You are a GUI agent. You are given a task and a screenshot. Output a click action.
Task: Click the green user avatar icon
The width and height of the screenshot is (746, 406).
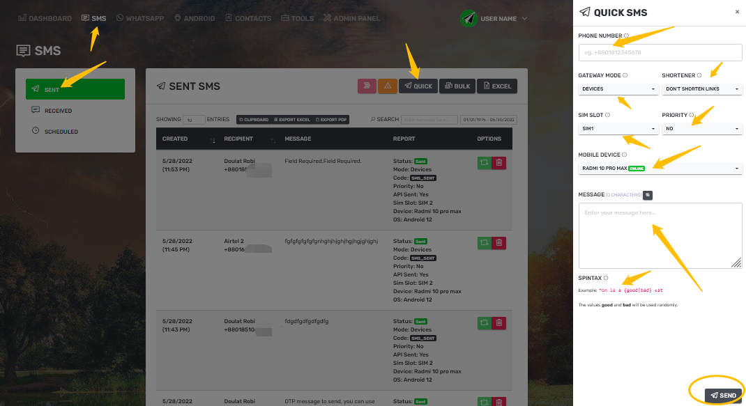(469, 19)
